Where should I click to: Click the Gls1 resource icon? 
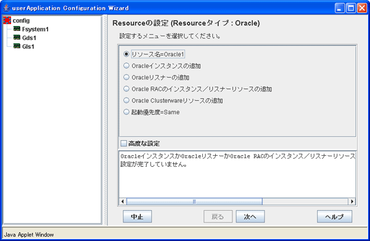pyautogui.click(x=17, y=46)
